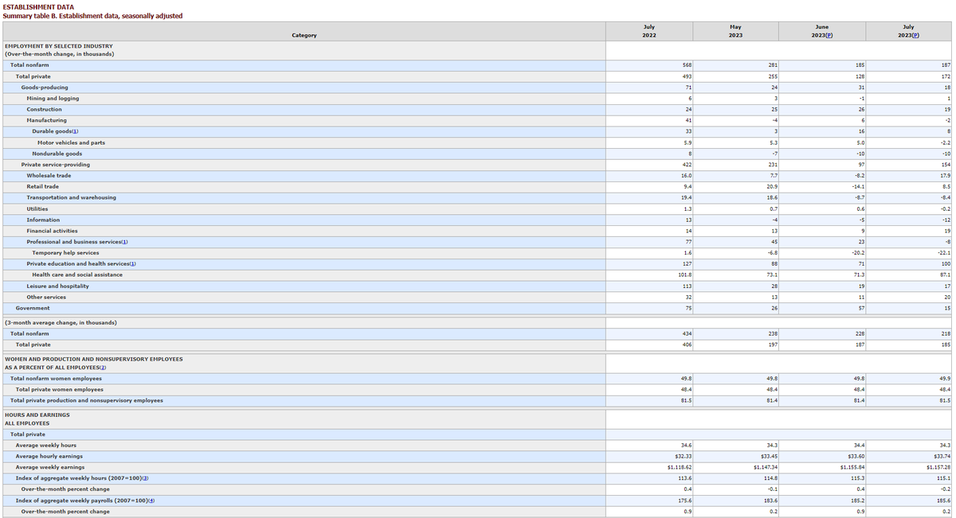Click the Average weekly hours label
Viewport: 956px width, 518px height.
click(x=46, y=446)
